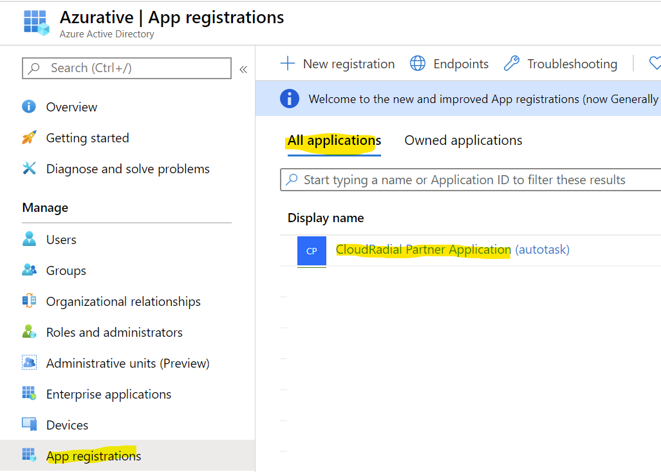
Task: Click the Organizational relationships icon
Action: (29, 300)
